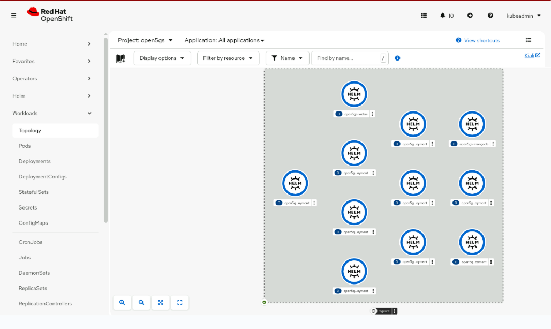Click the reset view icon
Image resolution: width=551 pixels, height=329 pixels.
pos(180,303)
